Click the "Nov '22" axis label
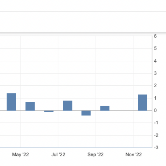166x166 pixels. click(134, 154)
